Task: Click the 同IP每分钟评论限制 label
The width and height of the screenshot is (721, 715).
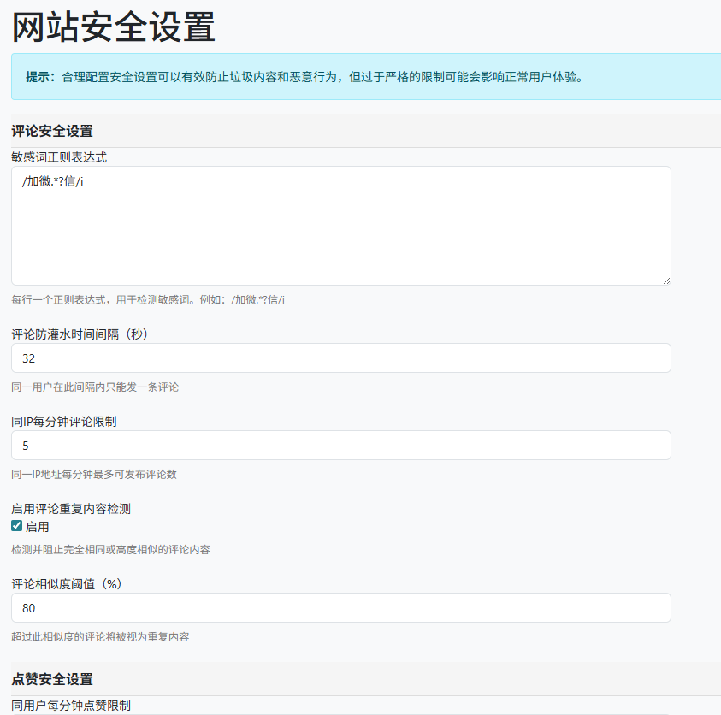Action: pos(64,422)
